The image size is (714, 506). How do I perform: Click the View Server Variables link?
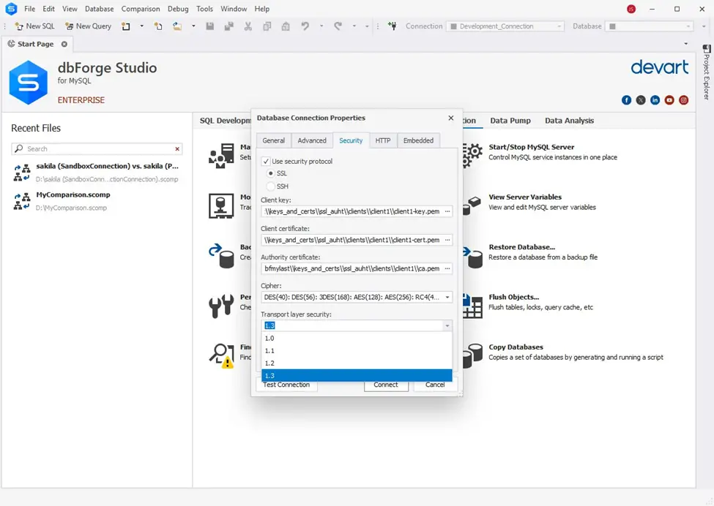(525, 197)
